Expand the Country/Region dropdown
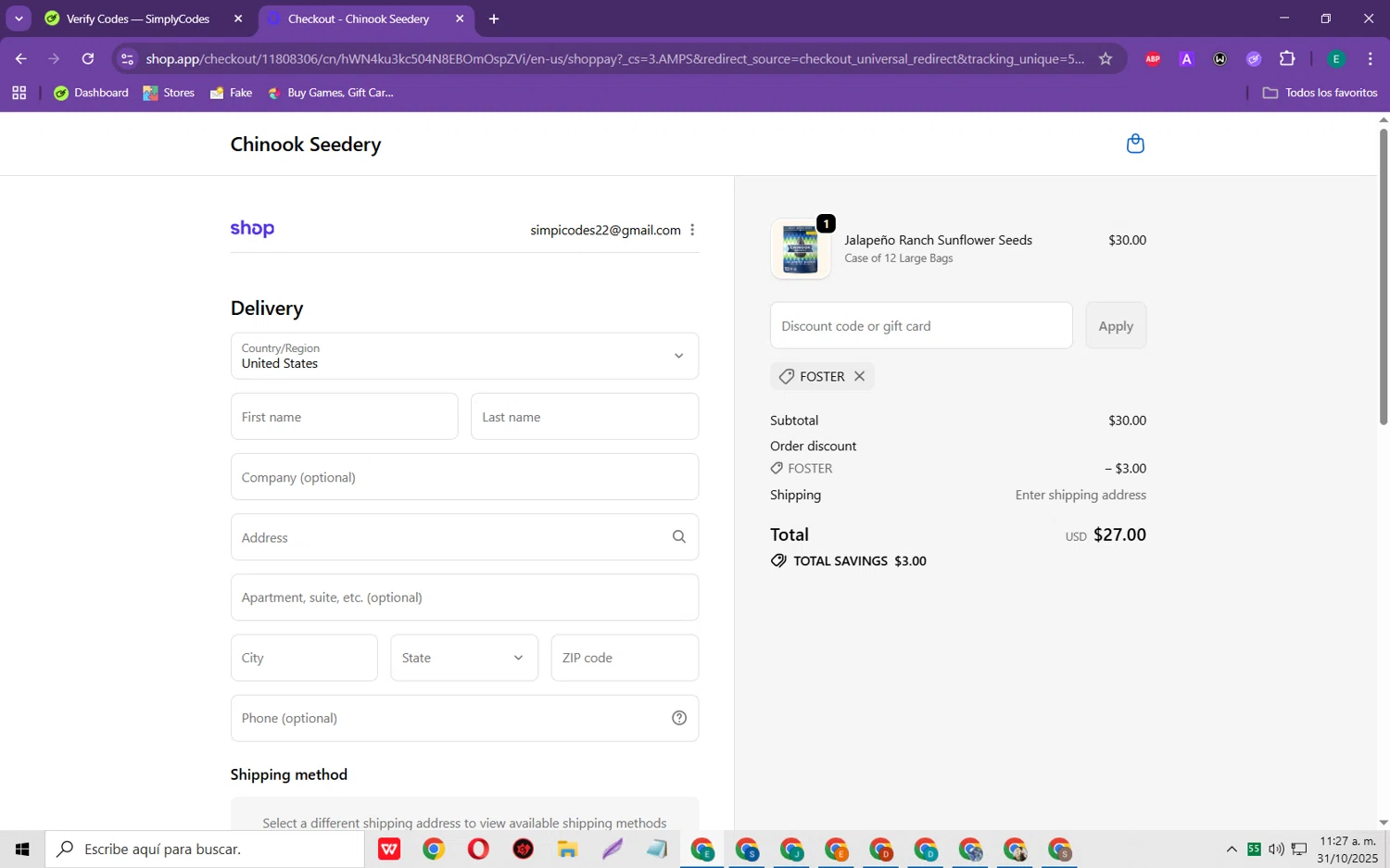The width and height of the screenshot is (1390, 868). [x=464, y=356]
